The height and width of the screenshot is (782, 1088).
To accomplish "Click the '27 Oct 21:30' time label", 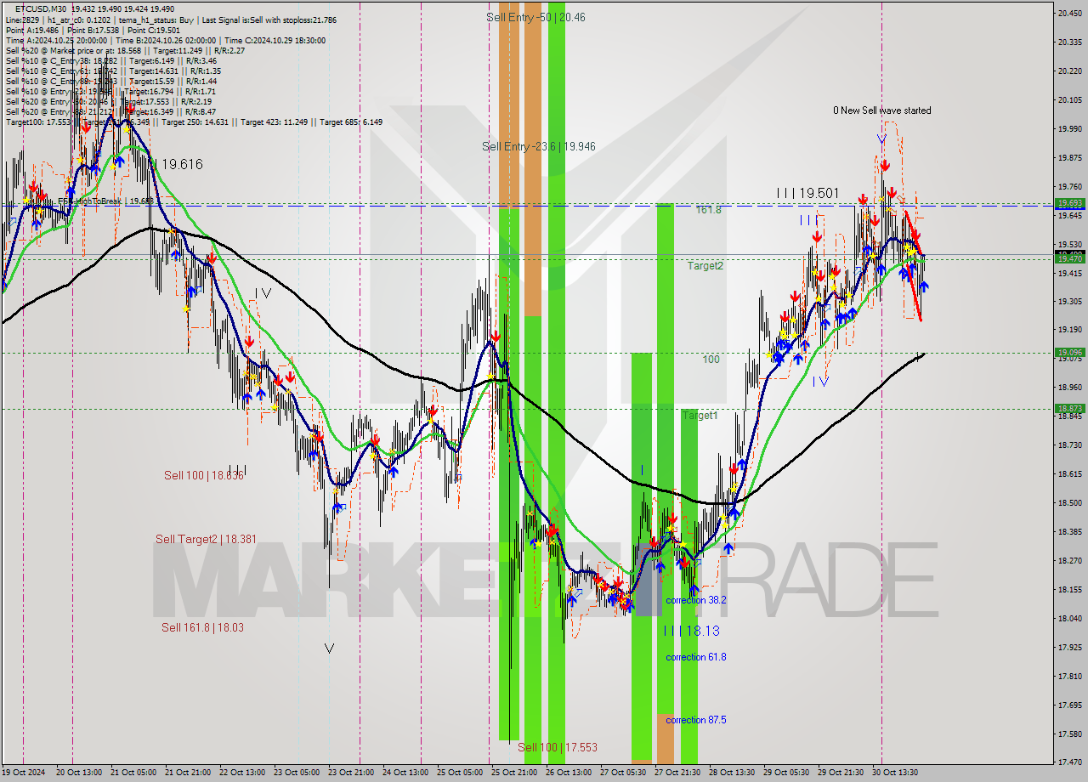I will [x=678, y=773].
